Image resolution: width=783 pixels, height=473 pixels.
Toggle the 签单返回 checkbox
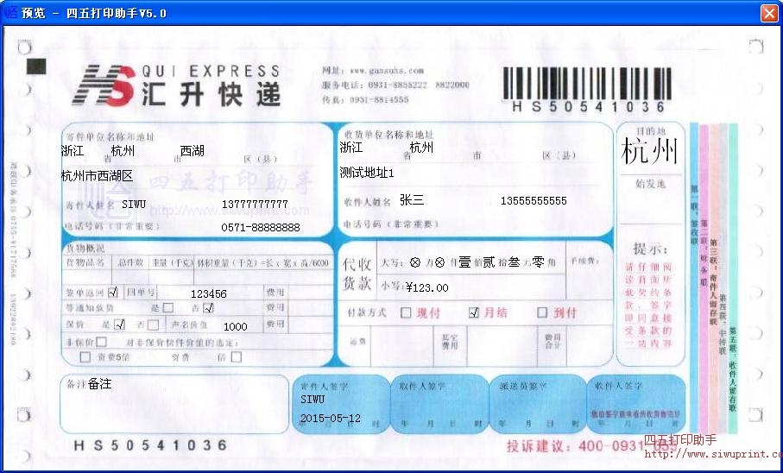tap(113, 292)
